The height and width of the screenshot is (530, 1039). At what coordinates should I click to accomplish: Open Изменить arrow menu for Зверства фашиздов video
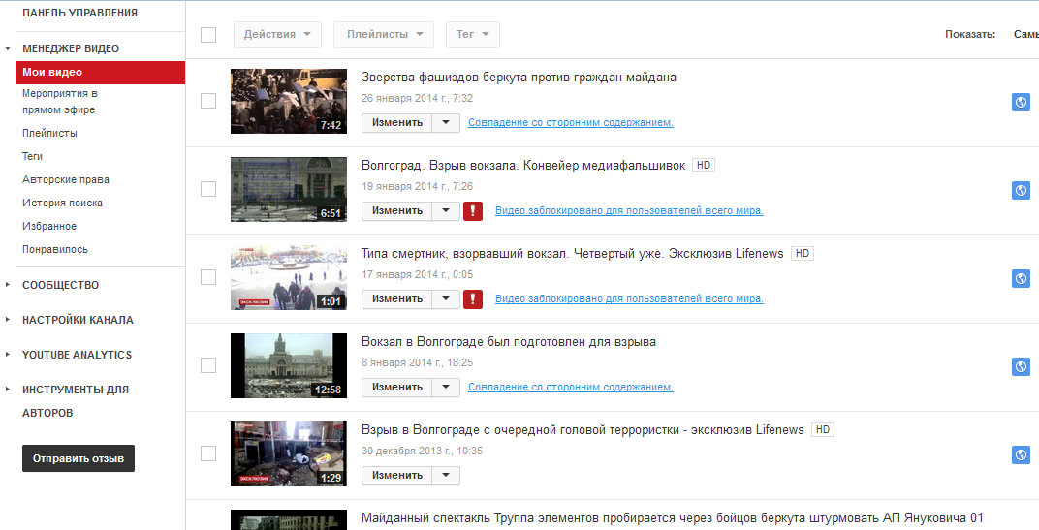coord(446,122)
